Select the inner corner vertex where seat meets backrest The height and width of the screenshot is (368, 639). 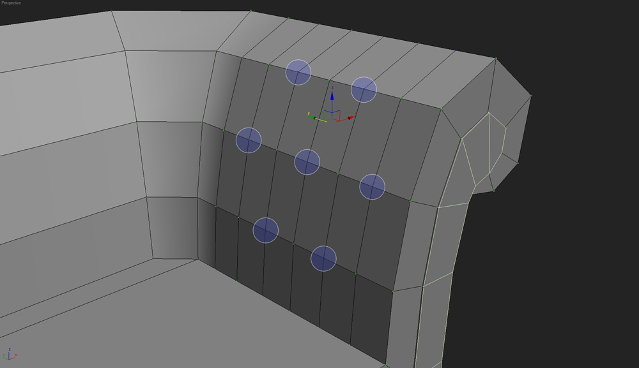197,259
